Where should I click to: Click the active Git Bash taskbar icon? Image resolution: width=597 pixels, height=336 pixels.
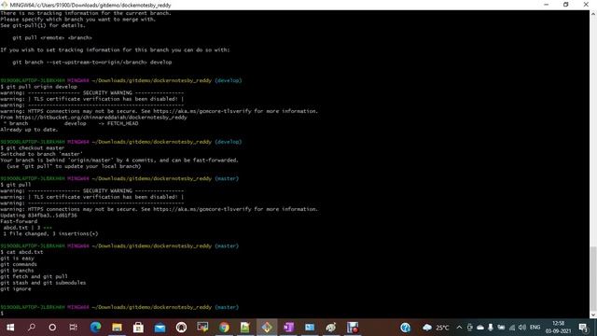[x=267, y=328]
